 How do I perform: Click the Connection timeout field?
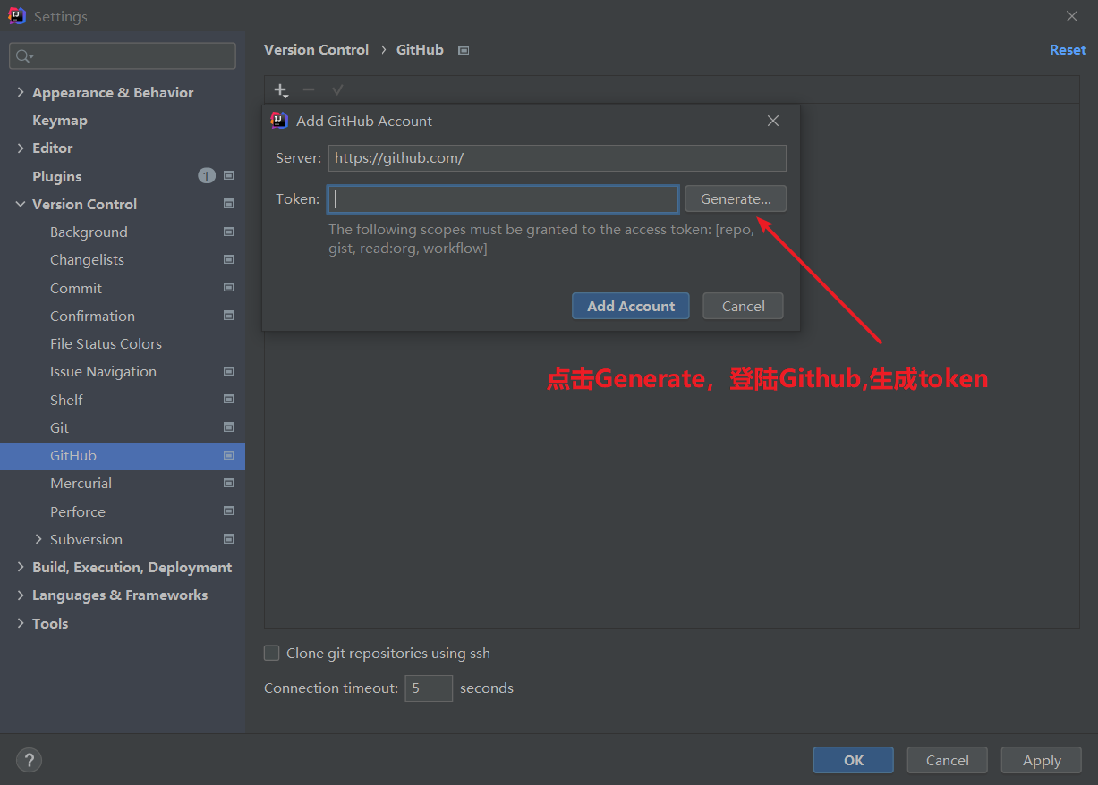pyautogui.click(x=428, y=688)
